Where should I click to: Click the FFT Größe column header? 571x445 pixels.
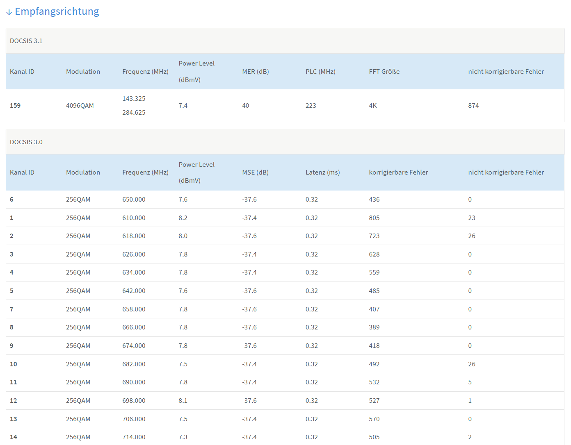384,72
